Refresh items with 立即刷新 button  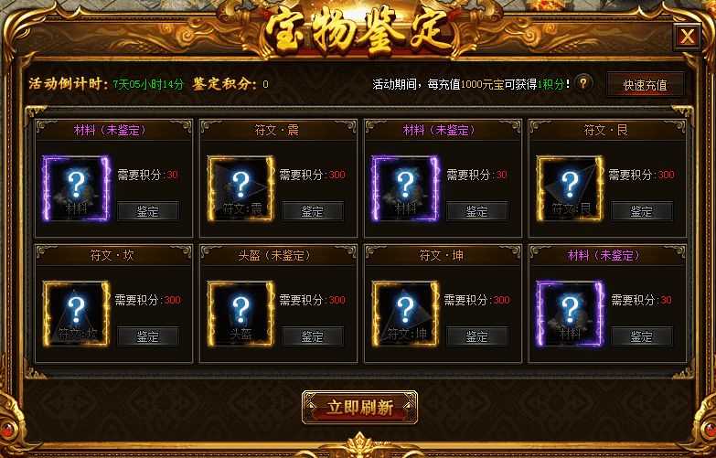(x=359, y=408)
